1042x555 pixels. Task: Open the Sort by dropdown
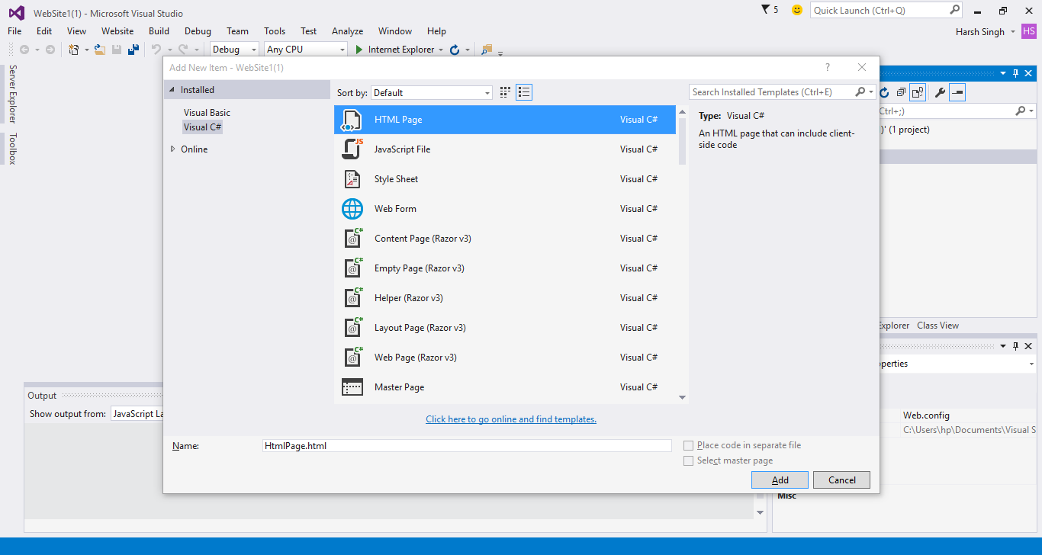pos(432,92)
